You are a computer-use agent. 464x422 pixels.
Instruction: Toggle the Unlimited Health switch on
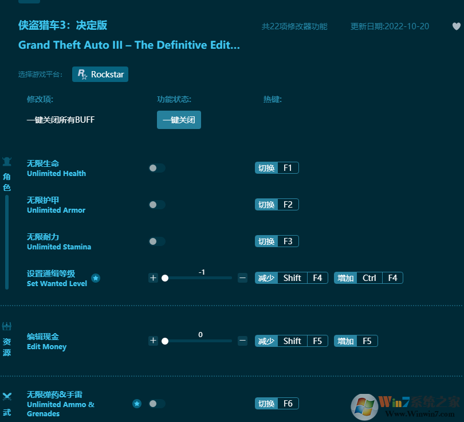click(156, 168)
